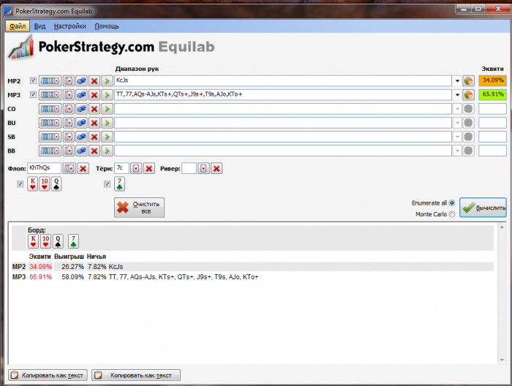Image resolution: width=512 pixels, height=386 pixels.
Task: Click the random hand dice icon for MP2
Action: click(x=81, y=80)
